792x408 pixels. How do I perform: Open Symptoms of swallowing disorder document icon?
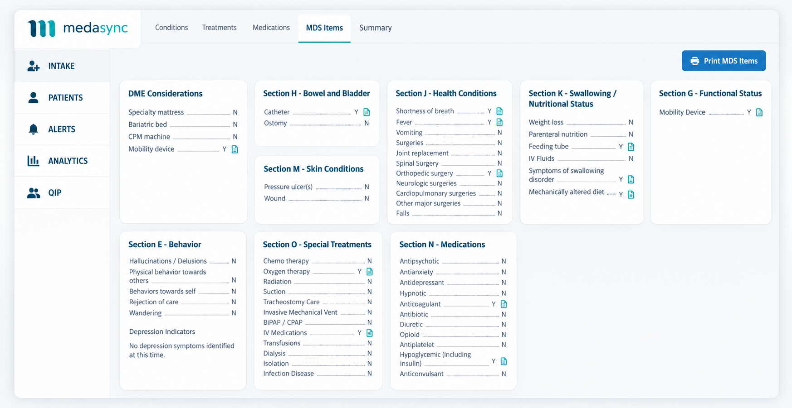click(631, 179)
